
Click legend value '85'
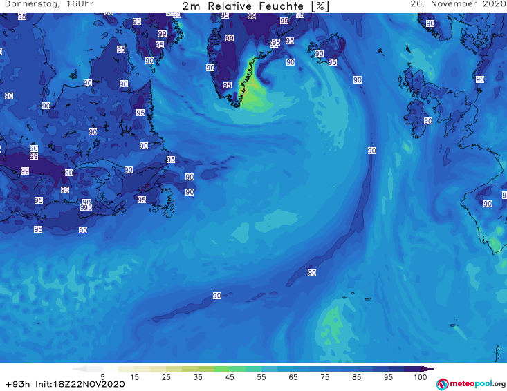pyautogui.click(x=356, y=377)
